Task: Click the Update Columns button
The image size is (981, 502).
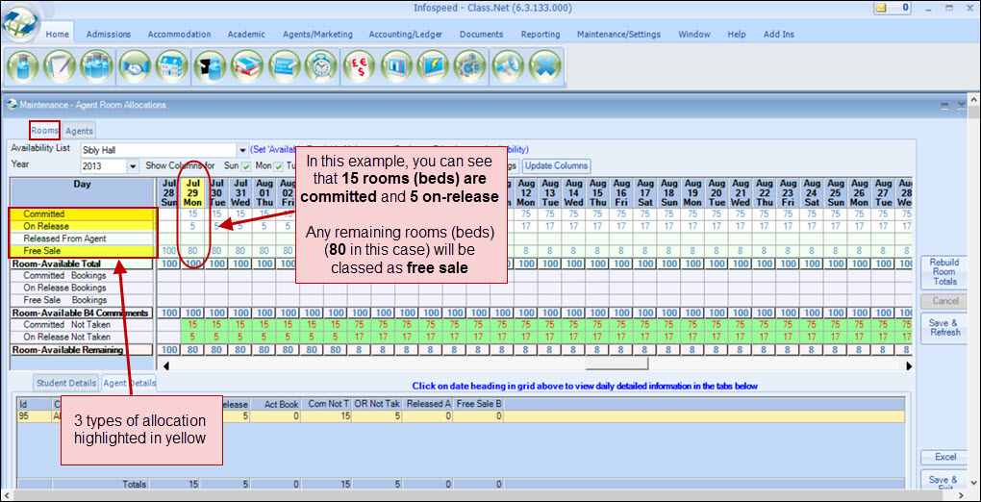Action: pos(556,166)
